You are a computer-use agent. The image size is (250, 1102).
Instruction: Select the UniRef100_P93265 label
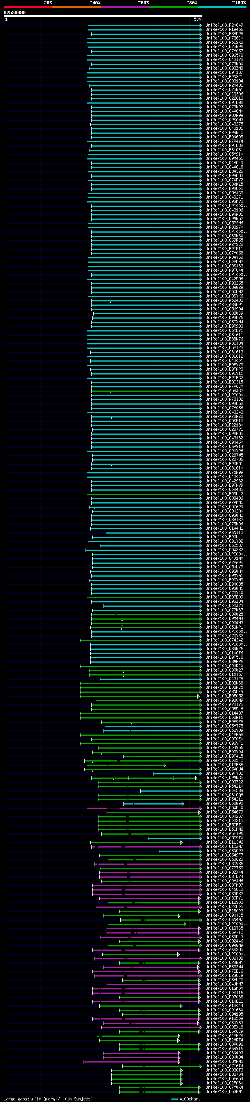[224, 283]
